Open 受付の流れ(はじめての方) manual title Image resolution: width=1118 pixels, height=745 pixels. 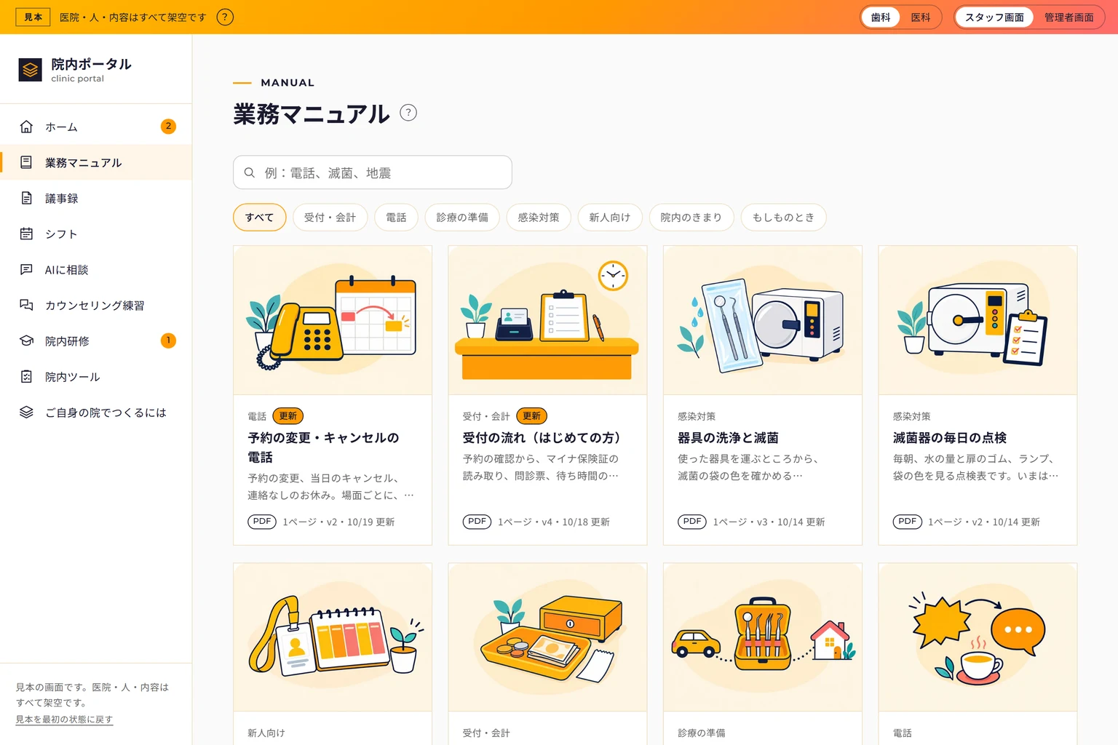click(x=542, y=438)
